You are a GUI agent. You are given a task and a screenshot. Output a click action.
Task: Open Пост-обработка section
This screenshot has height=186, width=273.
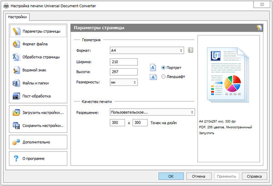click(x=38, y=96)
